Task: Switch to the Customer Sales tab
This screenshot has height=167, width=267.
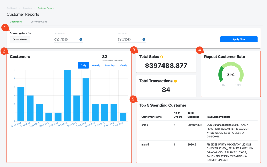Action: click(38, 22)
